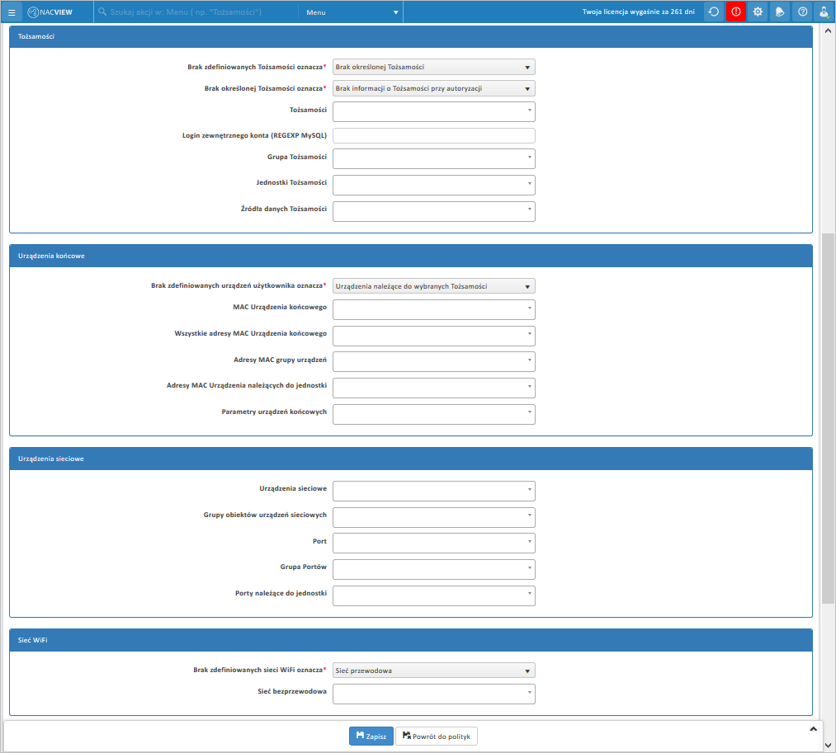Click the NACVIEW logo
The height and width of the screenshot is (753, 836).
(50, 12)
